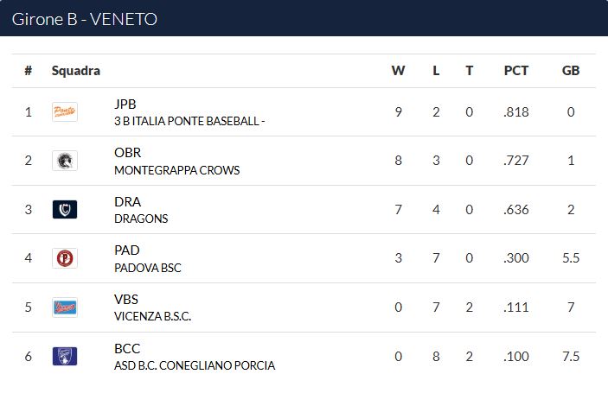Click the Girone B - VENETO title bar
Viewport: 608px width, 393px height.
tap(304, 18)
